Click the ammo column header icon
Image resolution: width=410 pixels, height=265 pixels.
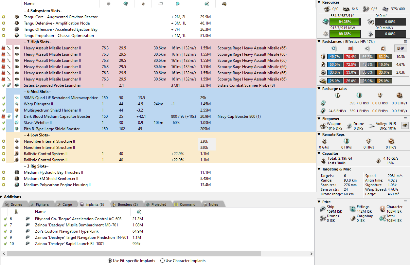point(224,4)
